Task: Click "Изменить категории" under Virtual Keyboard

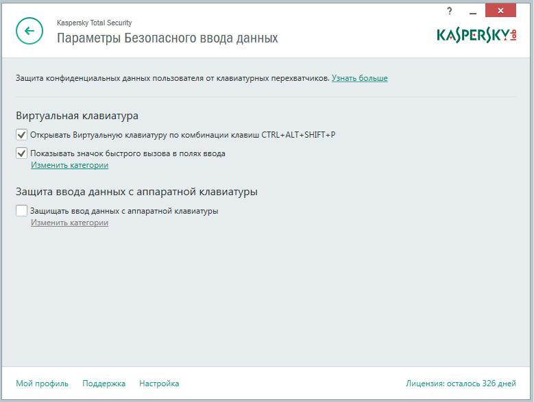Action: point(69,165)
